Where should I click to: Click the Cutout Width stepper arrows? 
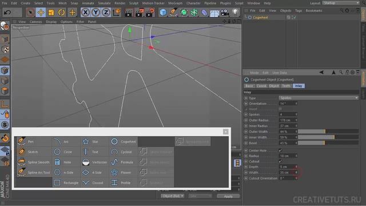coord(296,172)
